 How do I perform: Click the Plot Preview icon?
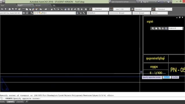click(13, 9)
